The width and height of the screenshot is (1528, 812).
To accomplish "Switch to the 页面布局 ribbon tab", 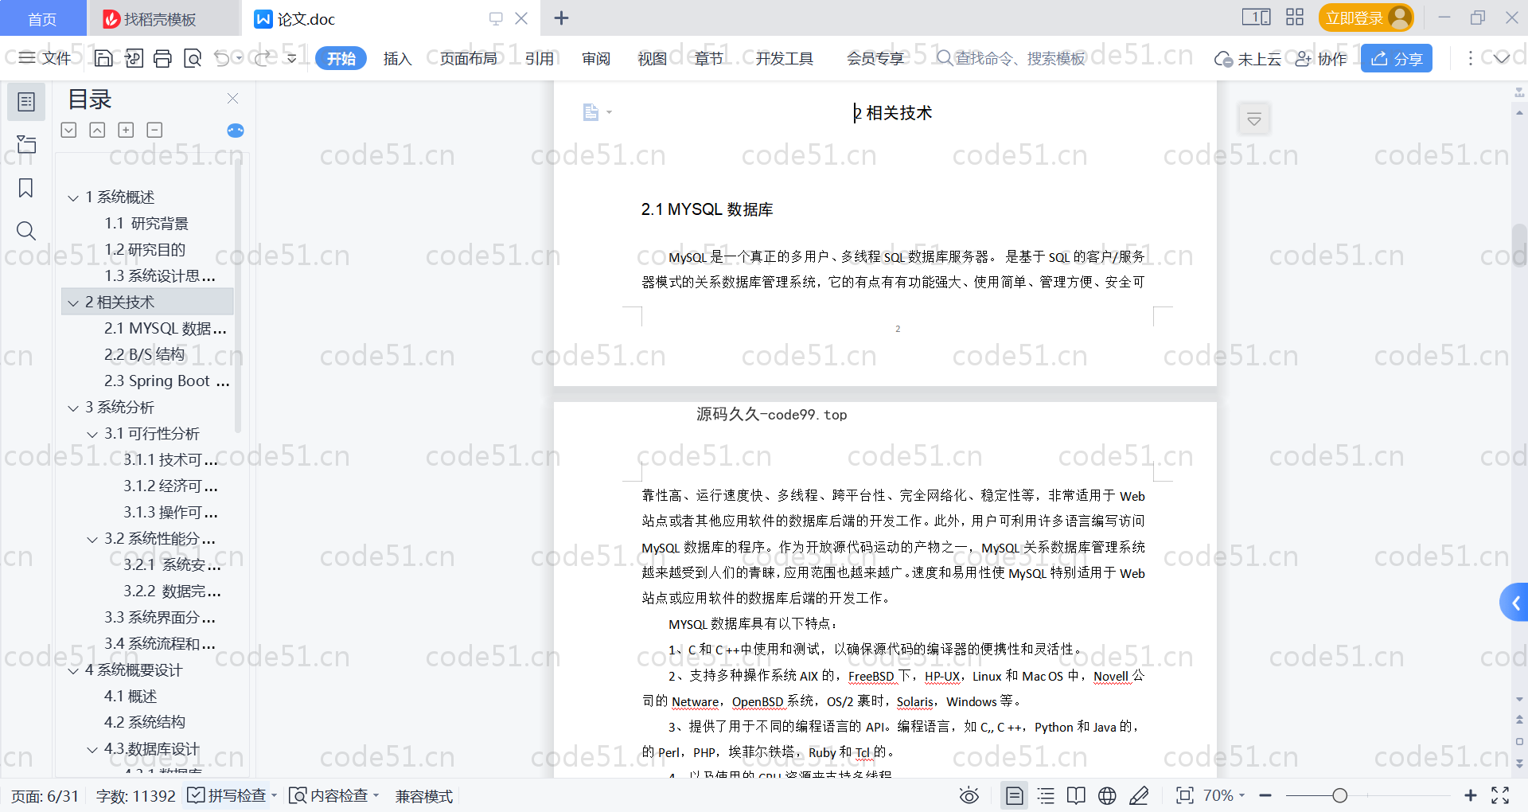I will pos(468,58).
